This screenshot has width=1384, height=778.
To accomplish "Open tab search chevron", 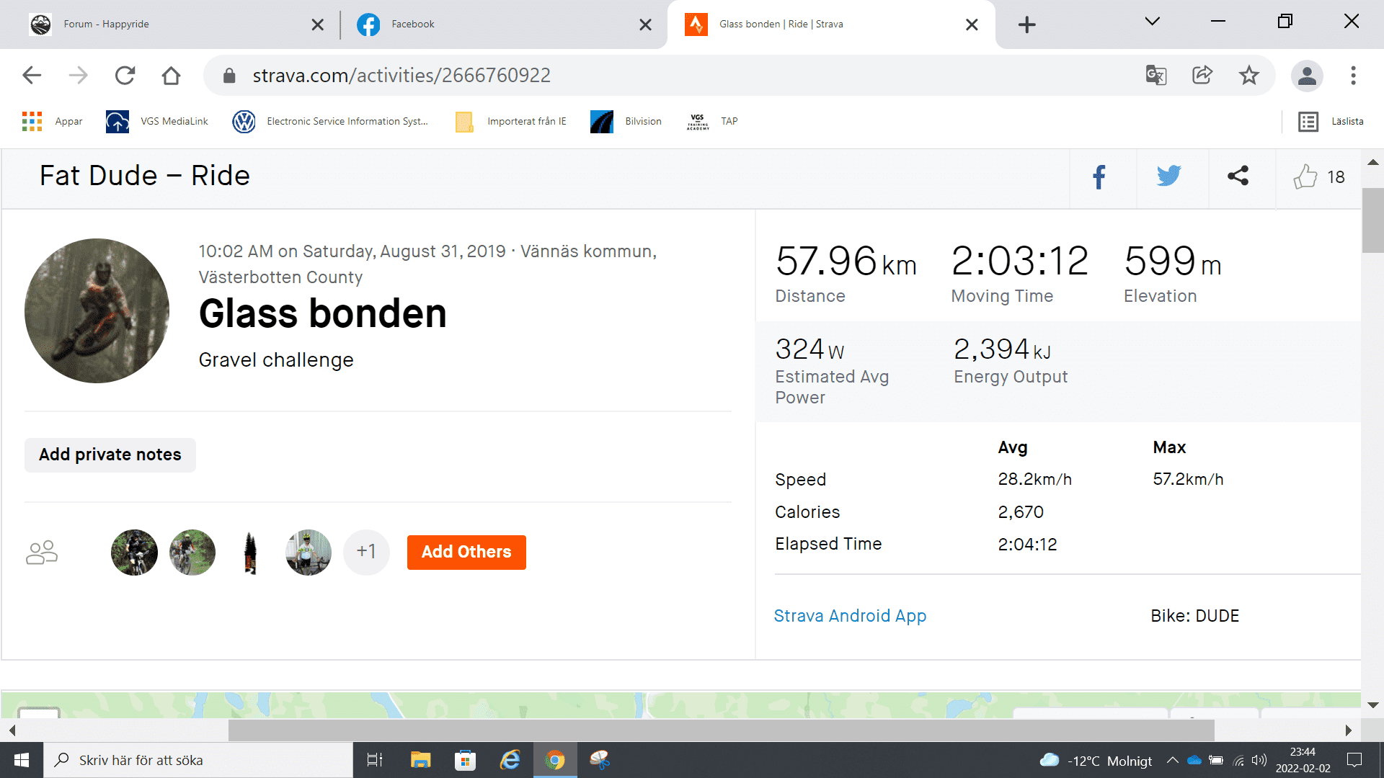I will click(1152, 22).
